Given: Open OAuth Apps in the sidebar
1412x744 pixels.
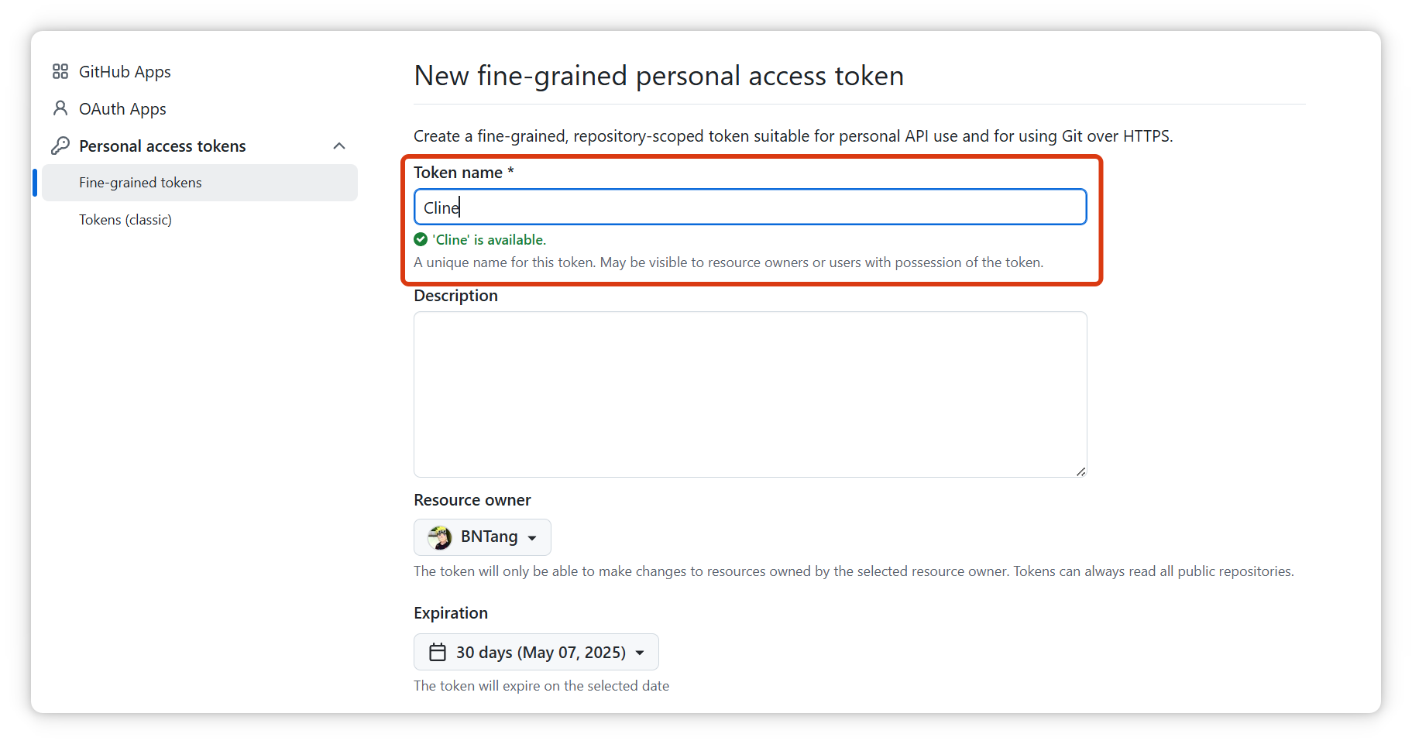Looking at the screenshot, I should (122, 109).
